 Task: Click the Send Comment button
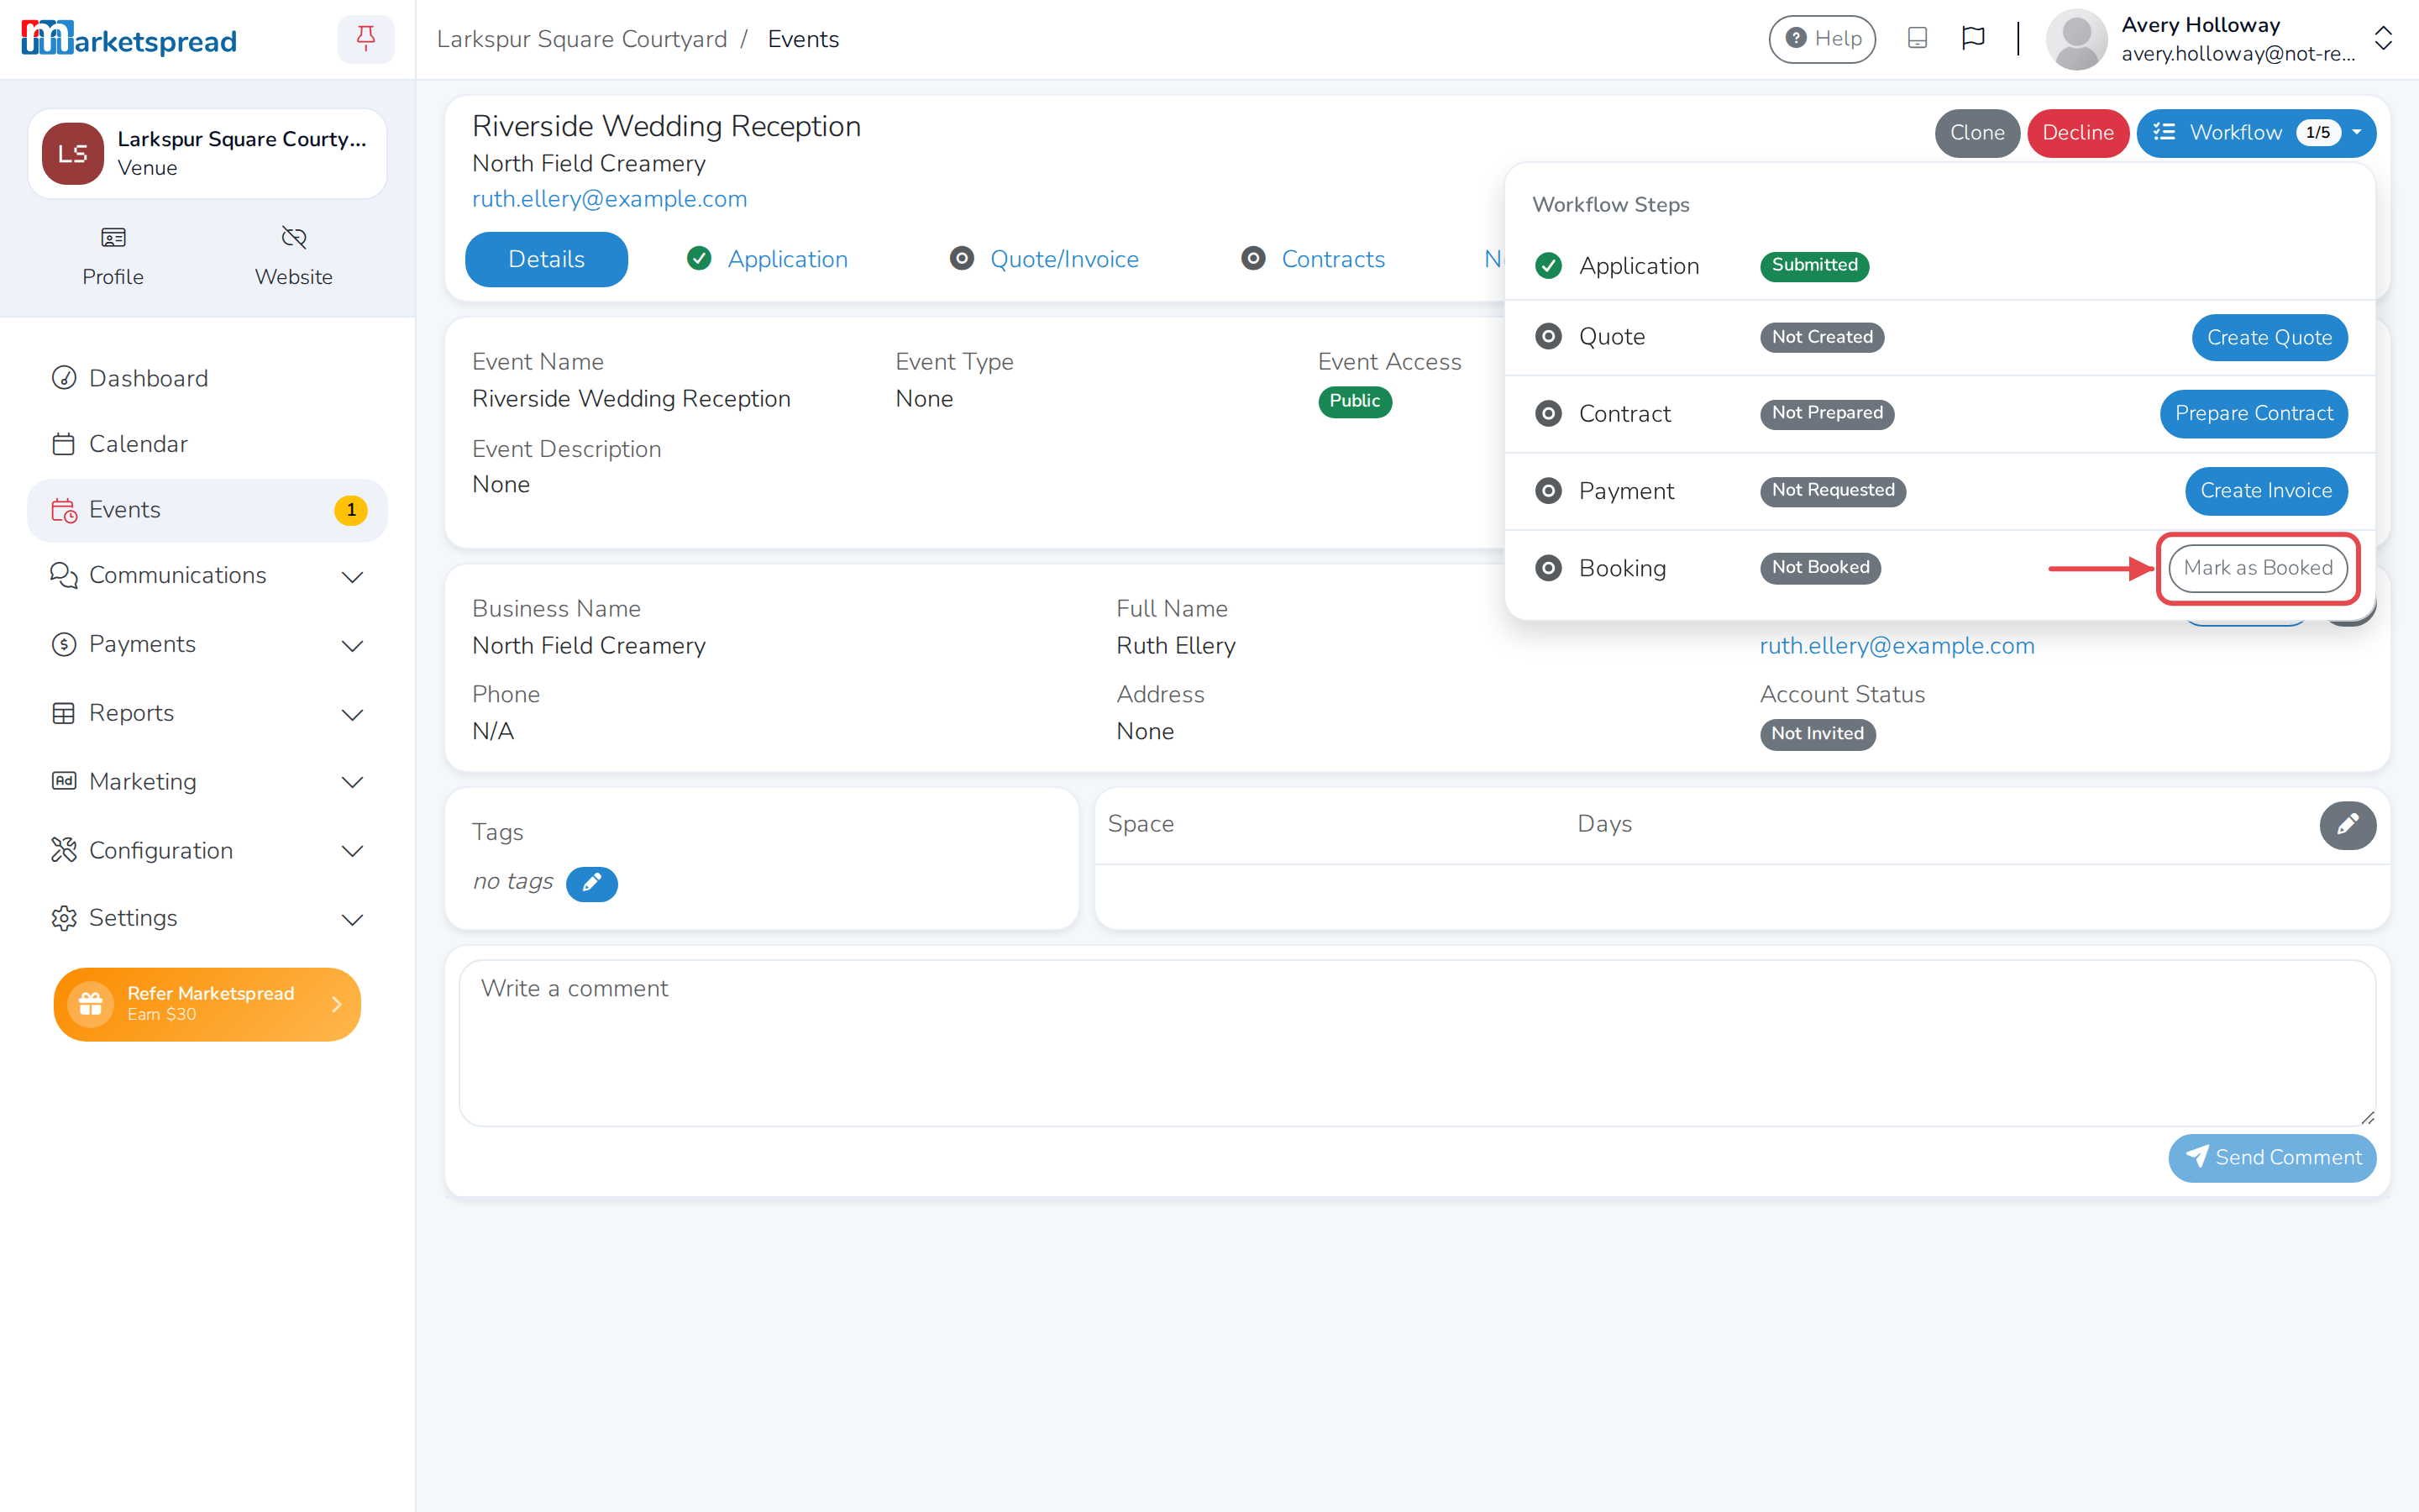[x=2271, y=1158]
